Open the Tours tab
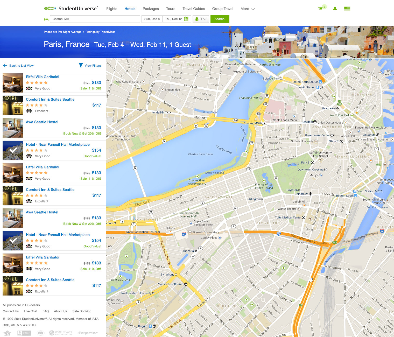The height and width of the screenshot is (337, 394). coord(171,9)
